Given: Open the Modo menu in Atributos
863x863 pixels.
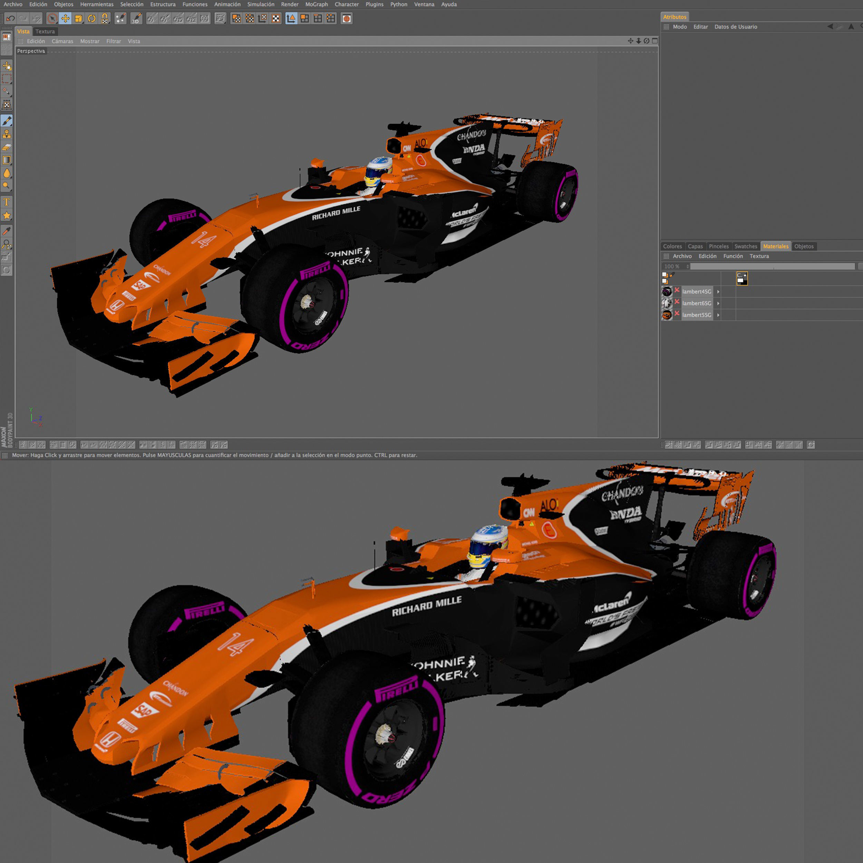Looking at the screenshot, I should (x=680, y=27).
